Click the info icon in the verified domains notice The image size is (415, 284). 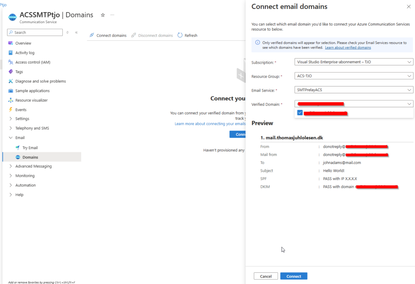click(257, 43)
